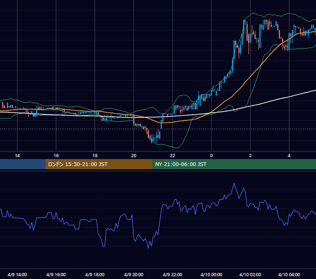Click the 22 hour axis label
Viewport: 316px width, 279px height.
(x=172, y=156)
